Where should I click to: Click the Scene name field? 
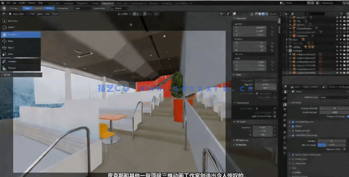click(x=297, y=3)
